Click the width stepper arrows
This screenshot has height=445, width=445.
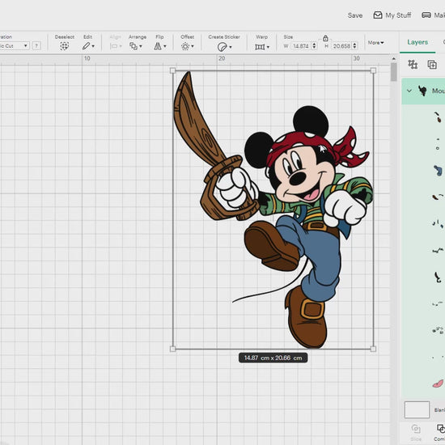tap(314, 46)
